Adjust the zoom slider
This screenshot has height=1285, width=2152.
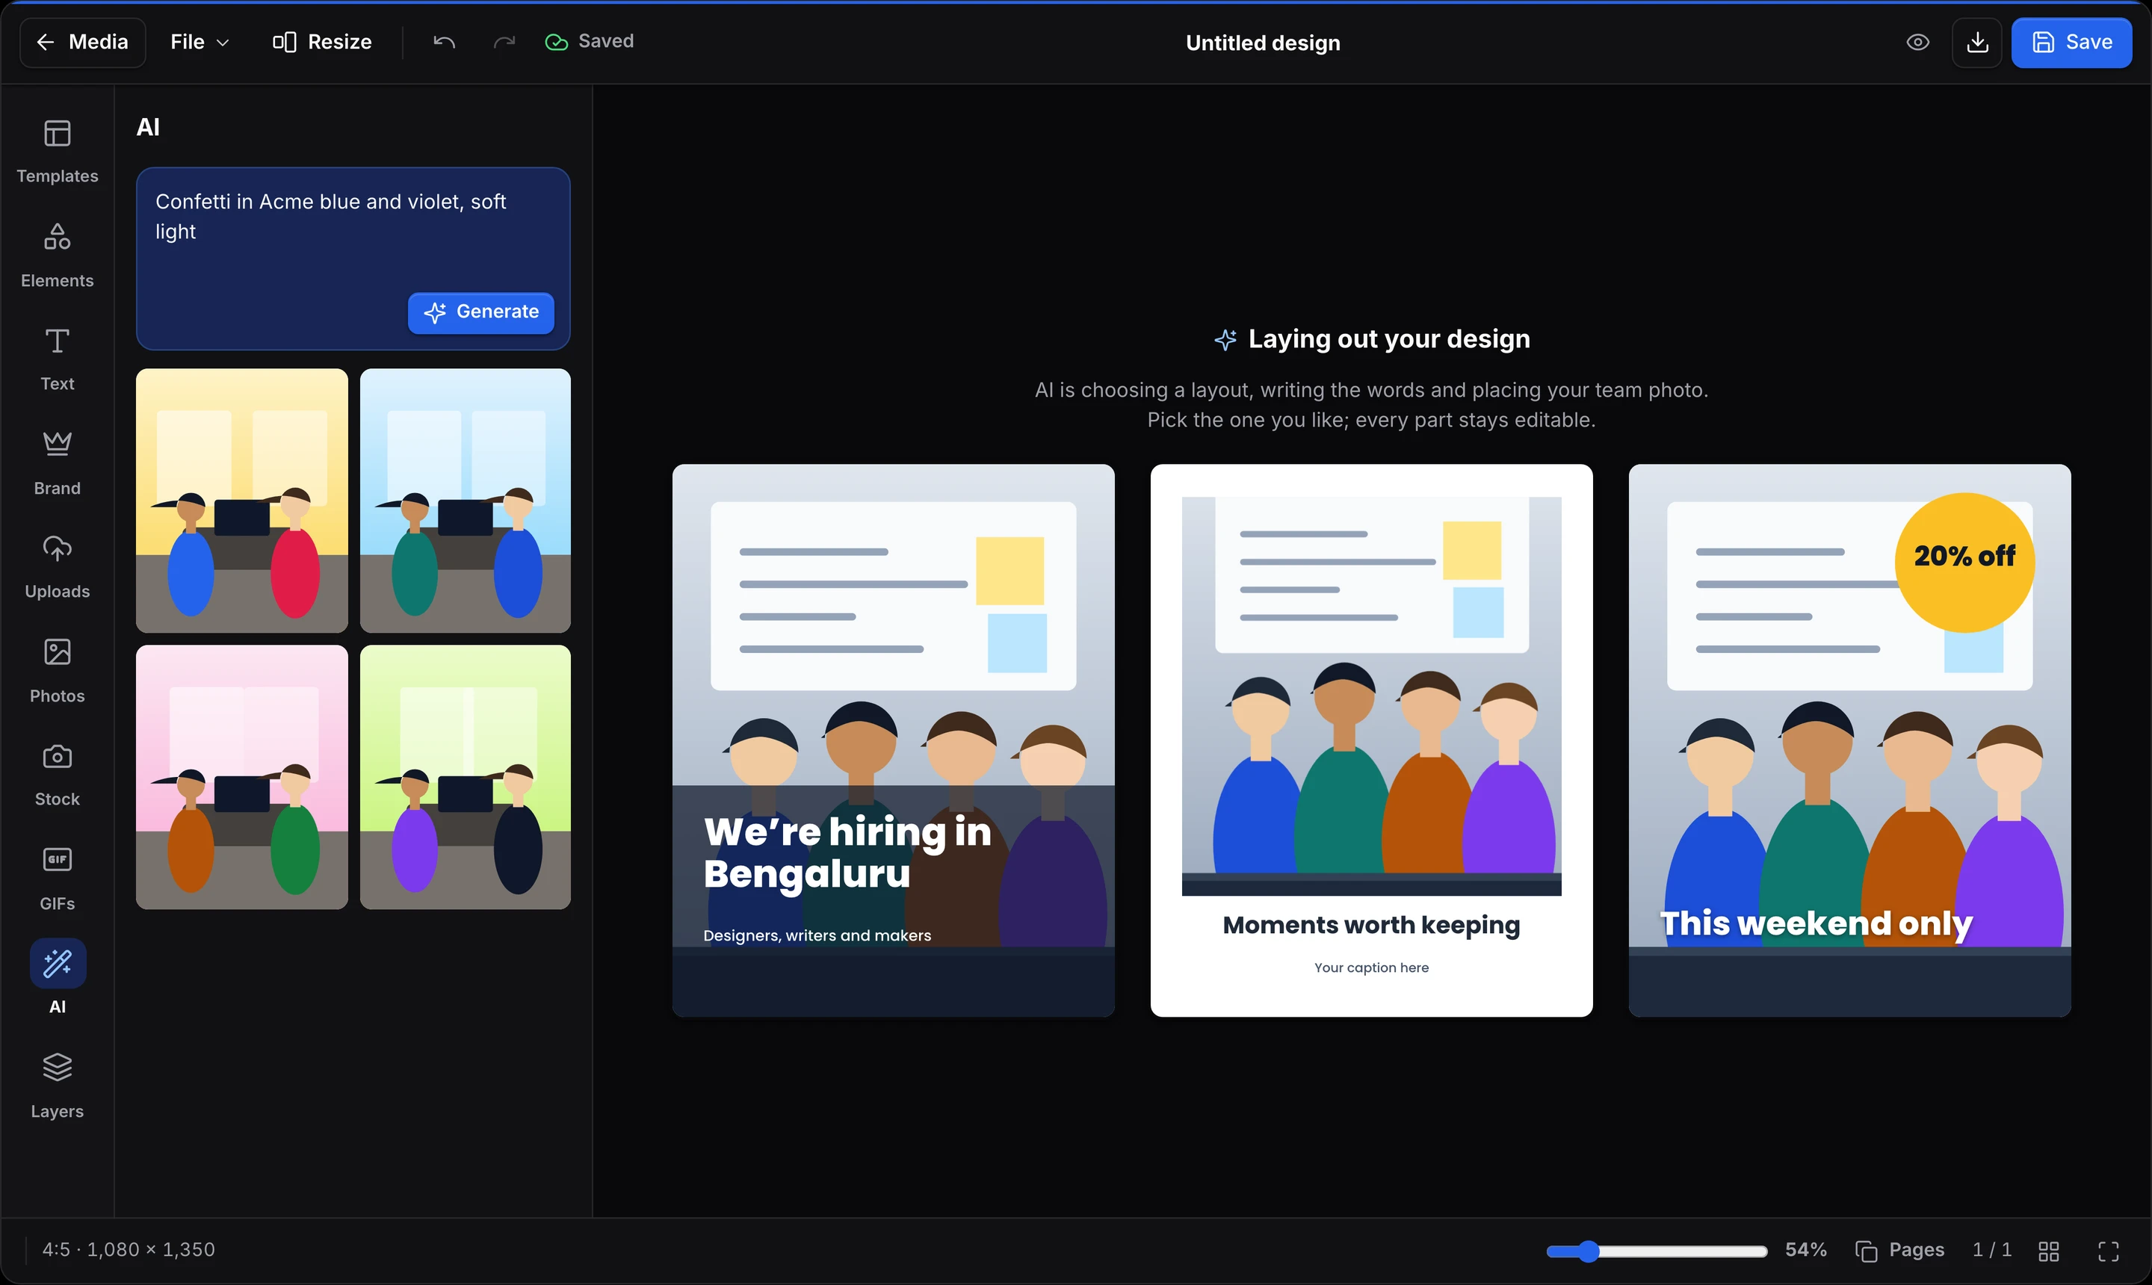pos(1657,1251)
